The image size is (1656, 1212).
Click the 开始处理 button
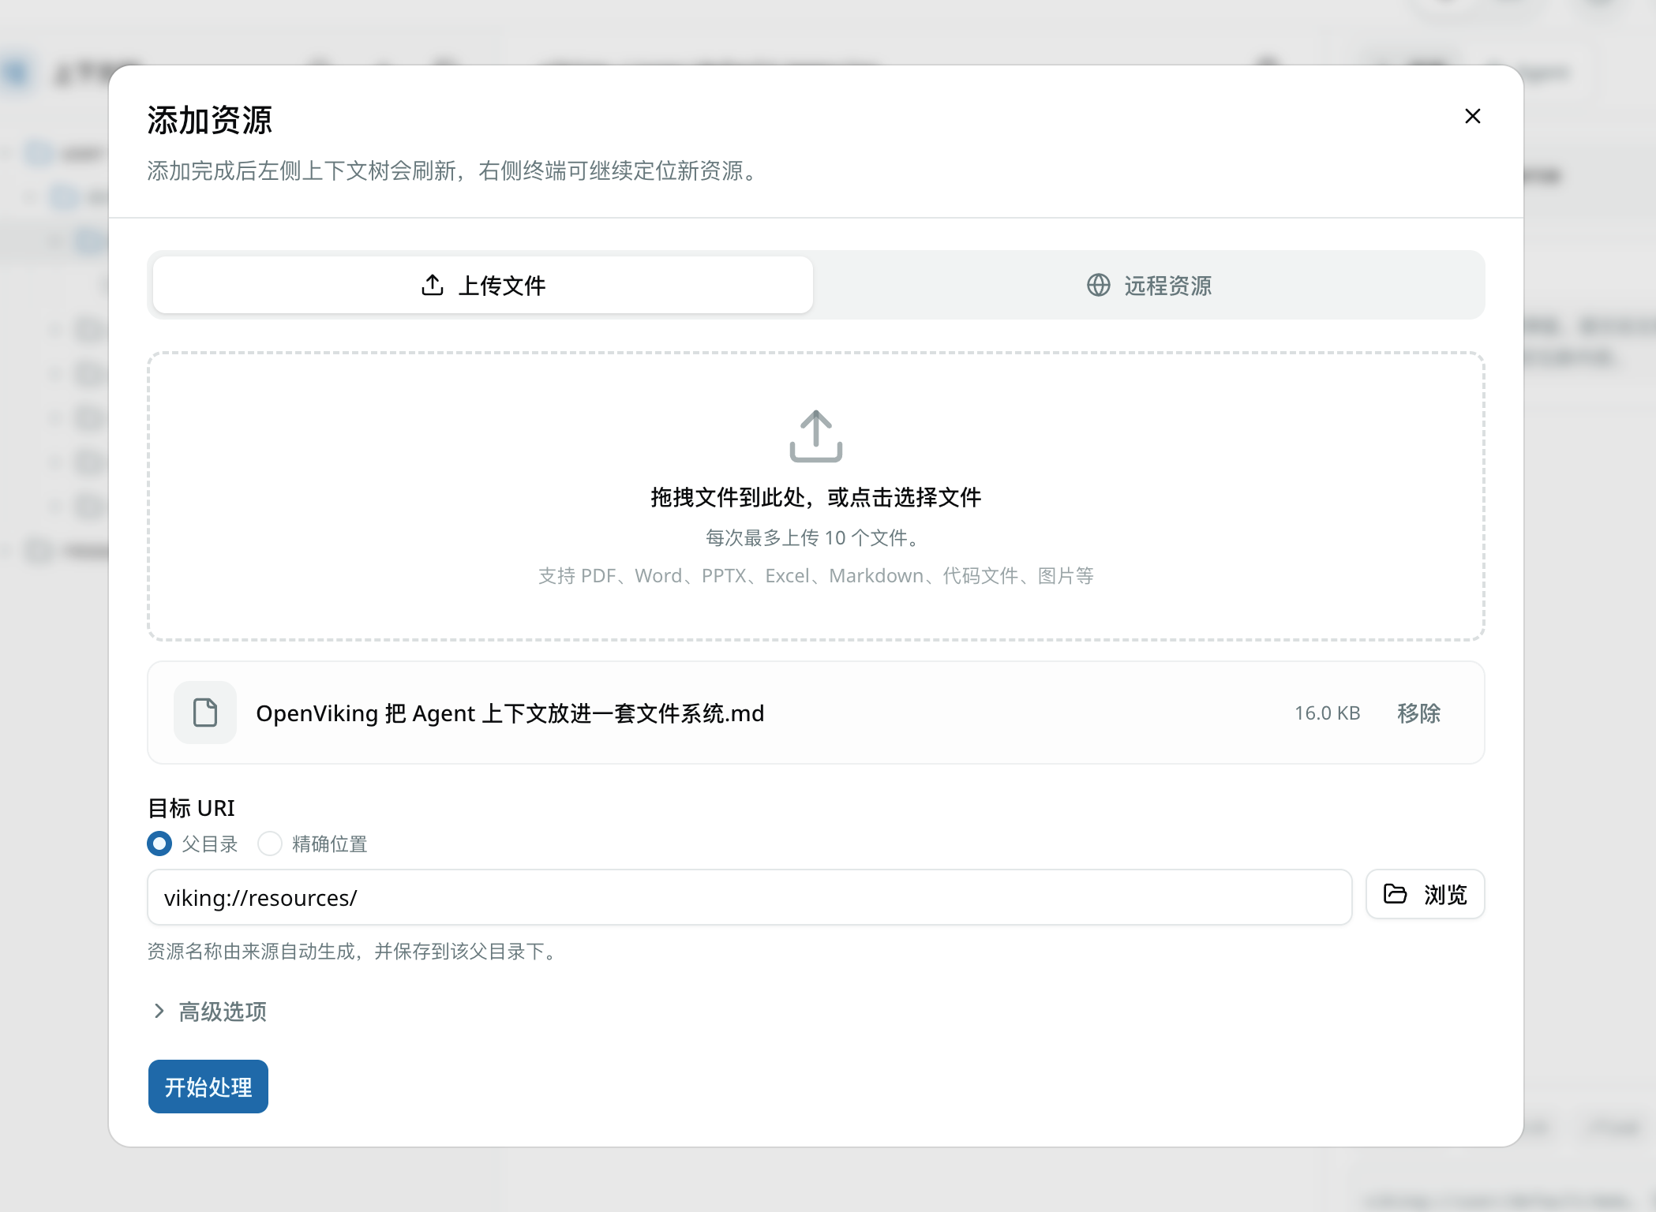pos(208,1087)
